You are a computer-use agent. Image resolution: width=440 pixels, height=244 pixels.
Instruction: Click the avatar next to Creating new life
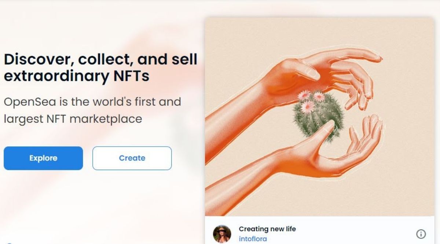[223, 233]
